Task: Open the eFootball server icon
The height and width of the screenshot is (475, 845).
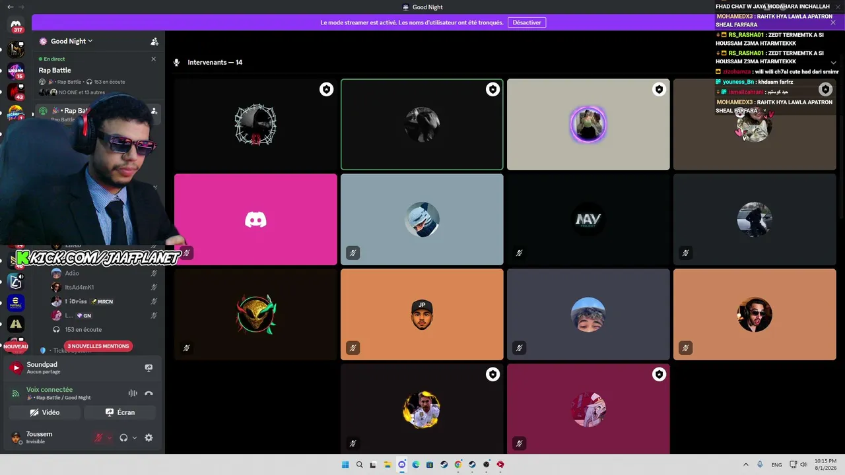Action: point(16,303)
